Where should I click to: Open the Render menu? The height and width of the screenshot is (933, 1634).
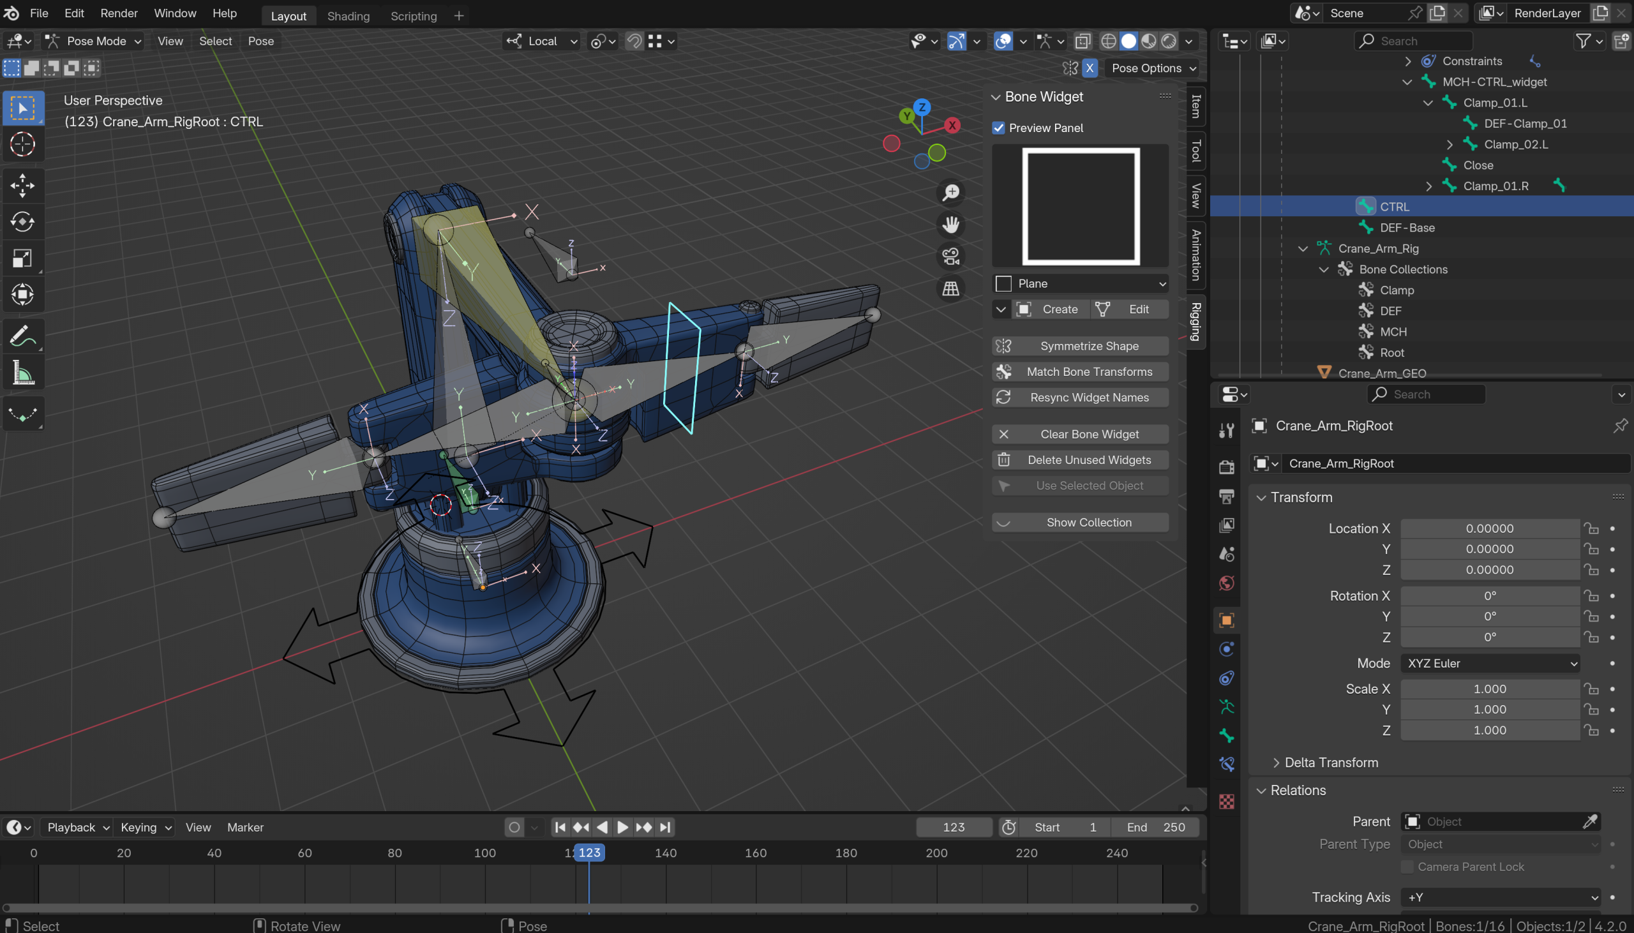(x=119, y=13)
